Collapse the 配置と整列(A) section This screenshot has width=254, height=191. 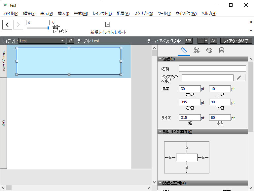pyautogui.click(x=160, y=183)
